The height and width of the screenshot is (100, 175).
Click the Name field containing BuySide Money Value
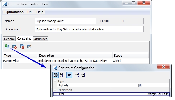point(65,21)
